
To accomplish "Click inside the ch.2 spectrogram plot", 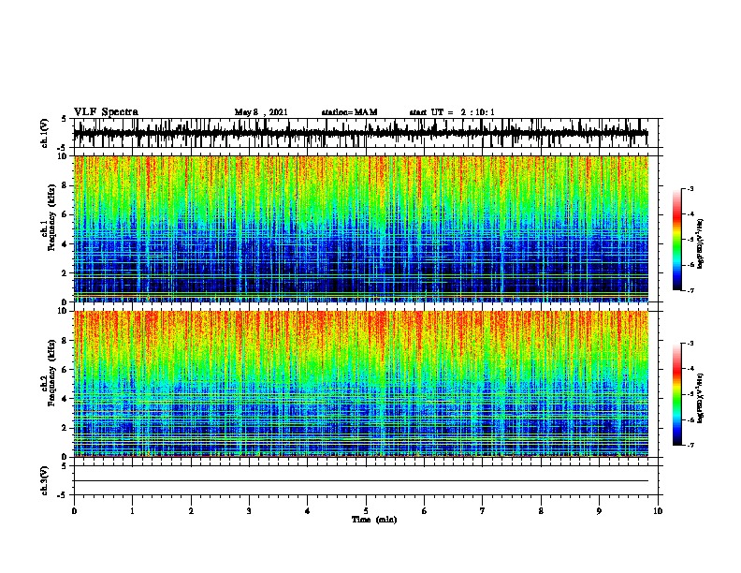I will pyautogui.click(x=361, y=384).
